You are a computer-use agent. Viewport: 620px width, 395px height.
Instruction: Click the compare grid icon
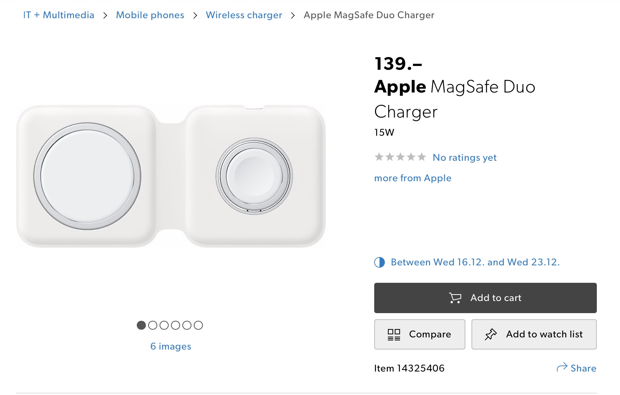394,334
